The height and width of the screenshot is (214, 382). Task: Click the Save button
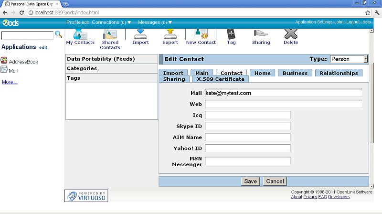click(250, 181)
